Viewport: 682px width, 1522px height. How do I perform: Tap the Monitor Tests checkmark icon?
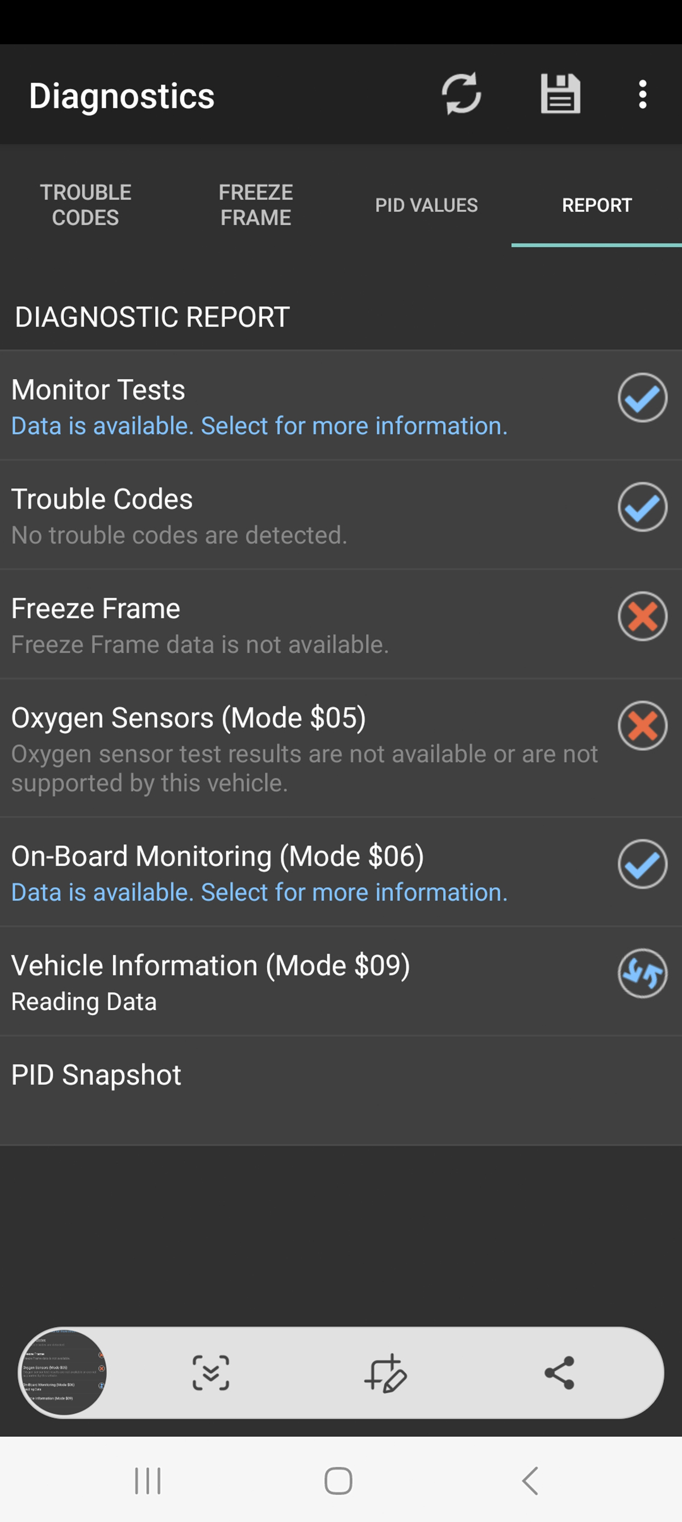point(642,398)
